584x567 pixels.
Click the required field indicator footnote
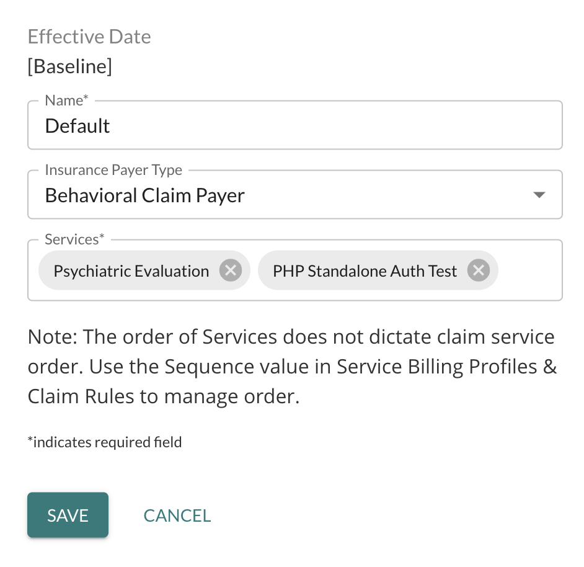point(105,442)
